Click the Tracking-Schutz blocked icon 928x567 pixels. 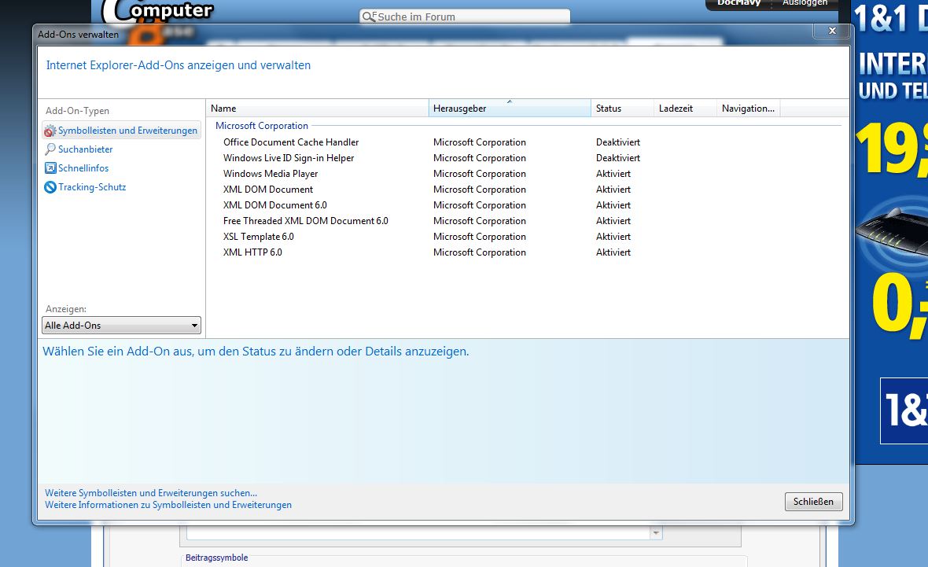pos(50,187)
